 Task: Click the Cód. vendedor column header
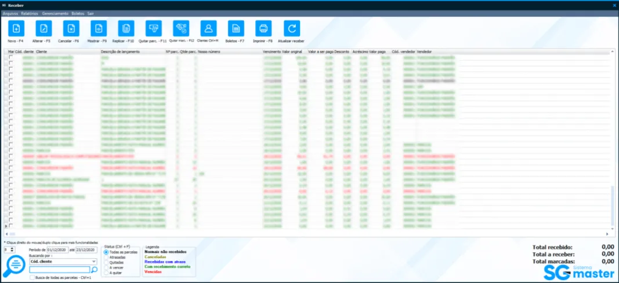click(403, 52)
